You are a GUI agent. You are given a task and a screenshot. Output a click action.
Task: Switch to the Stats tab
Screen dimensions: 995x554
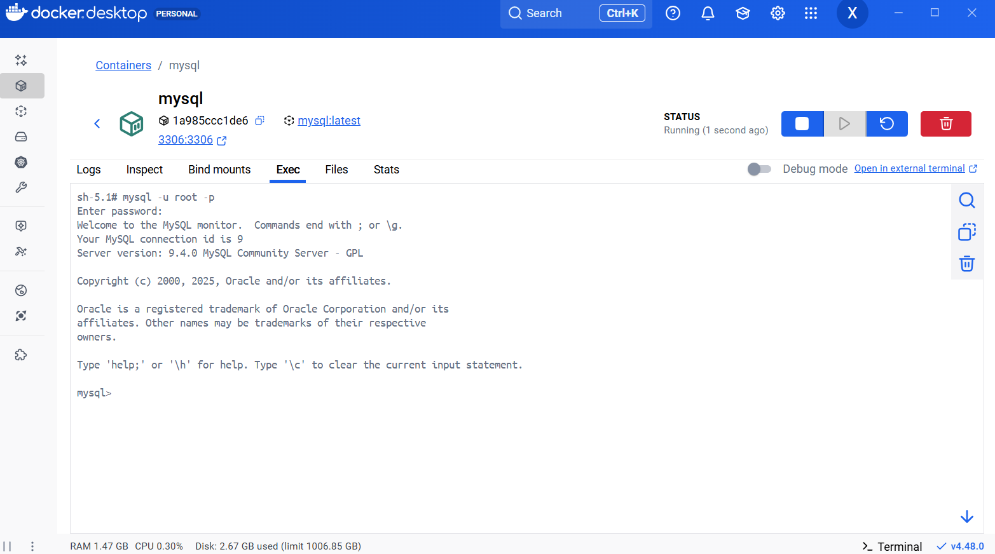click(387, 170)
